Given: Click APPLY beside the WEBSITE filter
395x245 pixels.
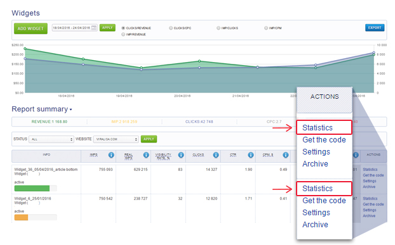Looking at the screenshot, I should 149,139.
